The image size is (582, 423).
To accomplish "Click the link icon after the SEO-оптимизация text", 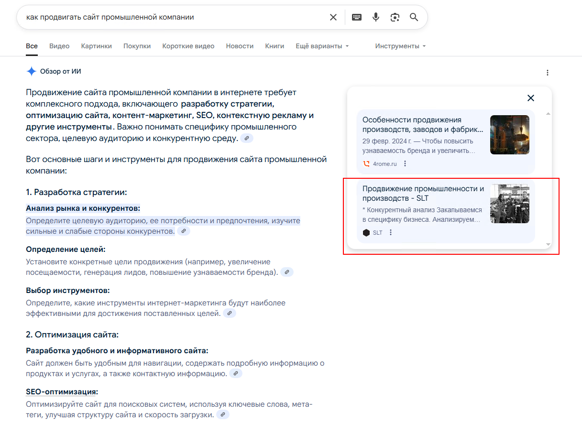I will pyautogui.click(x=223, y=414).
